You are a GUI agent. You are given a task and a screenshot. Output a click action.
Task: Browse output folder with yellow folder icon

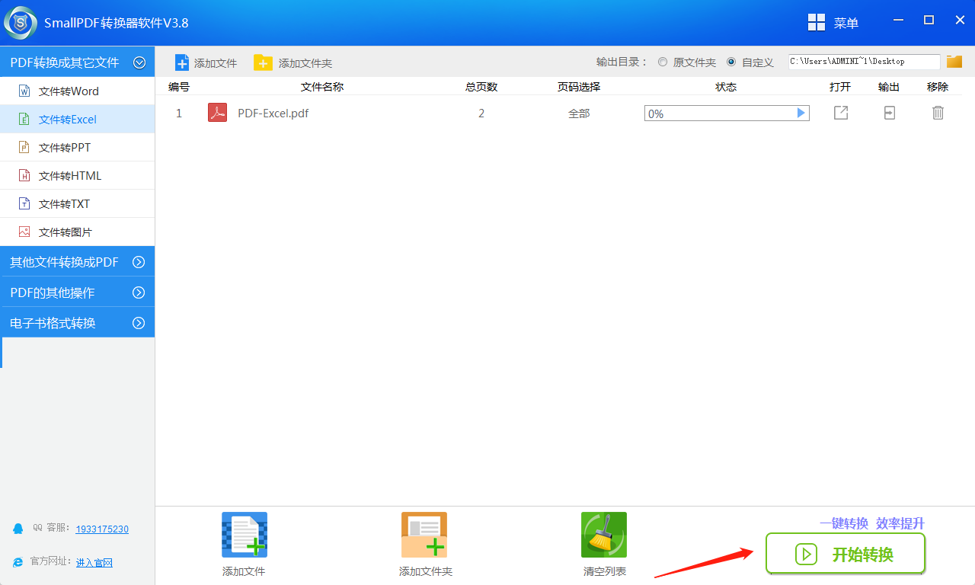click(954, 62)
